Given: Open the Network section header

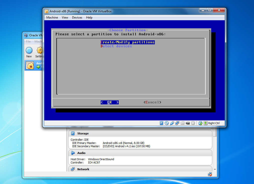Looking at the screenshot, I should click(x=140, y=169).
